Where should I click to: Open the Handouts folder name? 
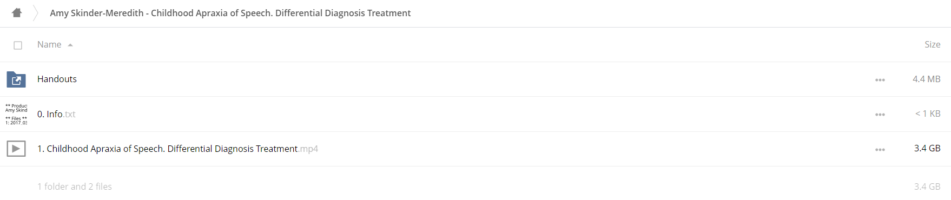(57, 79)
